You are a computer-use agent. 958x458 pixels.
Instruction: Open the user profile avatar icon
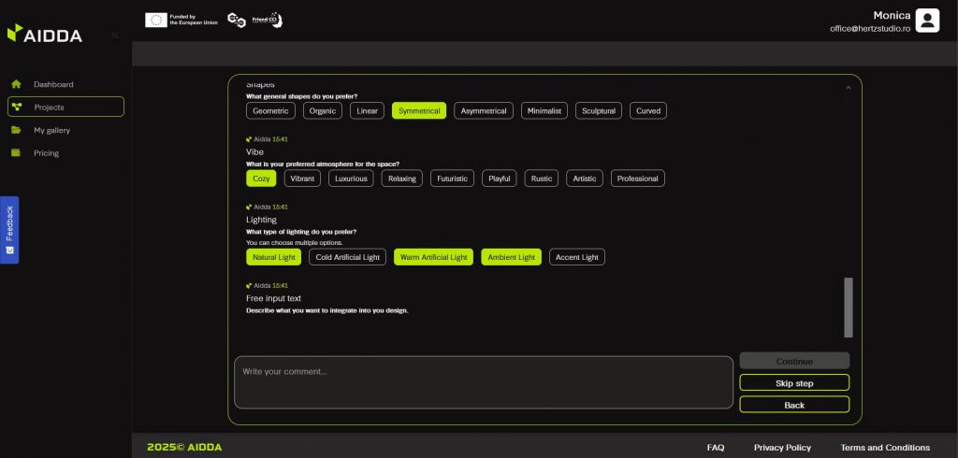pos(926,21)
